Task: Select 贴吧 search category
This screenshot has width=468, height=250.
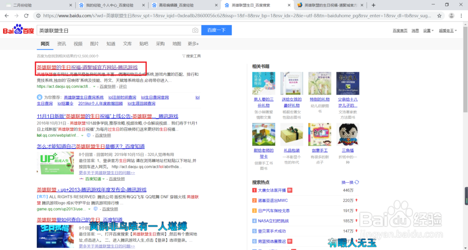Action: click(144, 44)
